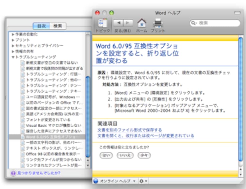
Task: Click document icon beside Office 98 以前 row
Action: [23, 154]
